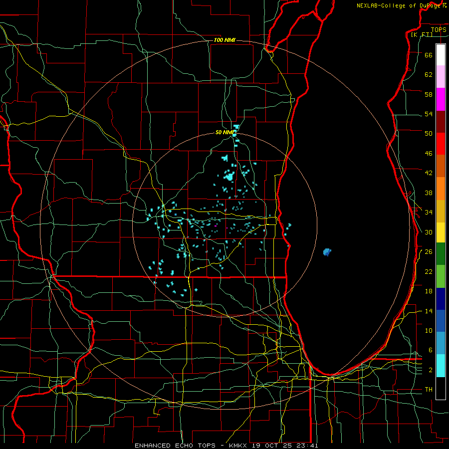
Task: Select the cyan swatch near the scale bottom
Action: [441, 366]
